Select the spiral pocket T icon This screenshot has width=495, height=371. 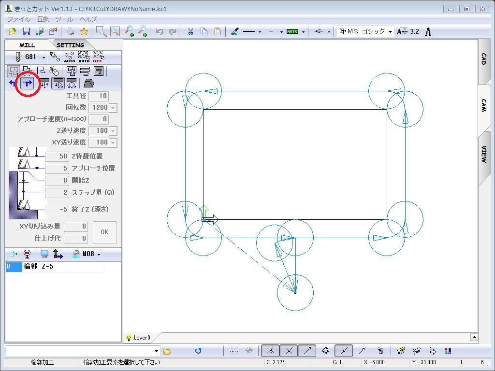[x=99, y=71]
